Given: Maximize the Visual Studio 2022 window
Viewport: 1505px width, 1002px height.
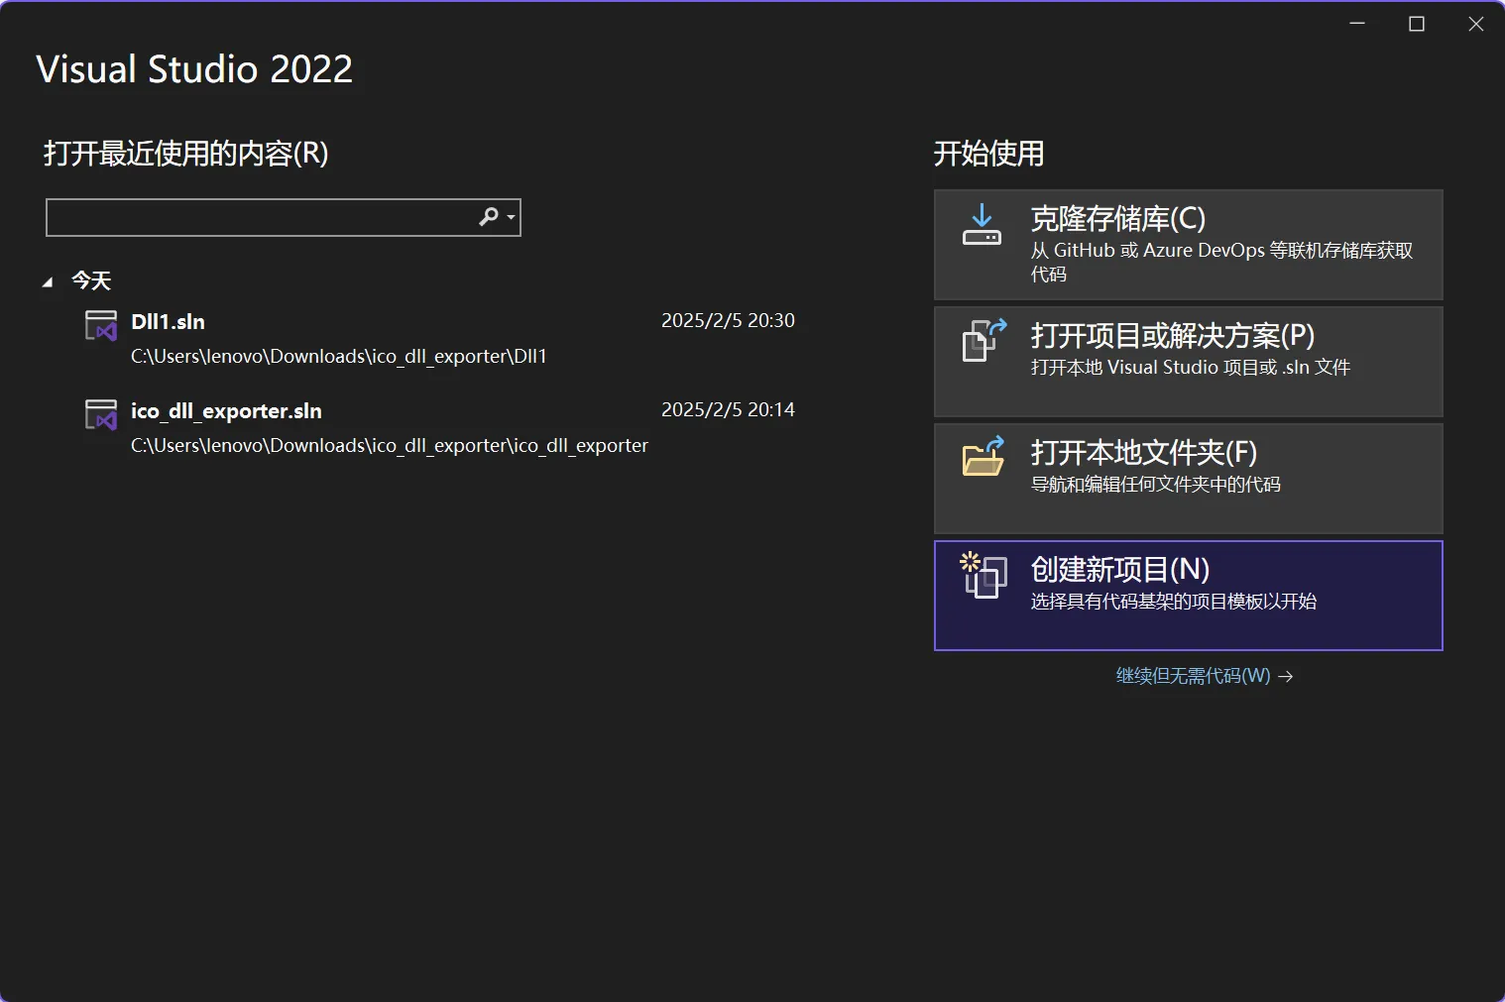Looking at the screenshot, I should (1417, 24).
